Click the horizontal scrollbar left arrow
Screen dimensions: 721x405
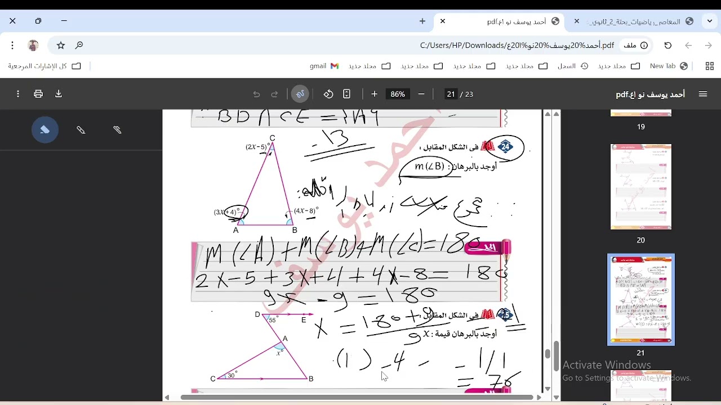pyautogui.click(x=167, y=397)
